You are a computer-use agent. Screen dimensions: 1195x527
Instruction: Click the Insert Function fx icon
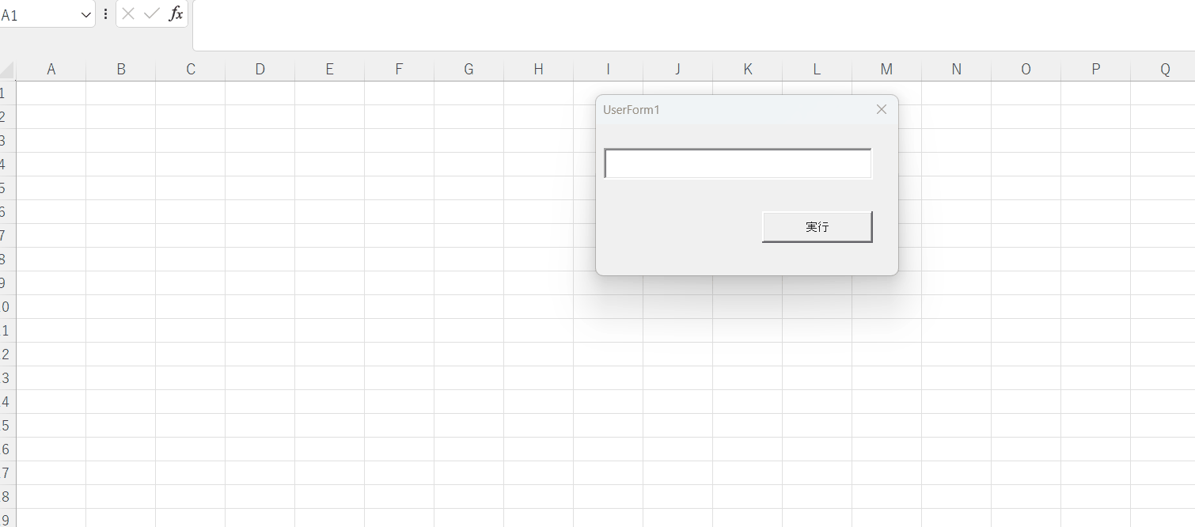(176, 13)
